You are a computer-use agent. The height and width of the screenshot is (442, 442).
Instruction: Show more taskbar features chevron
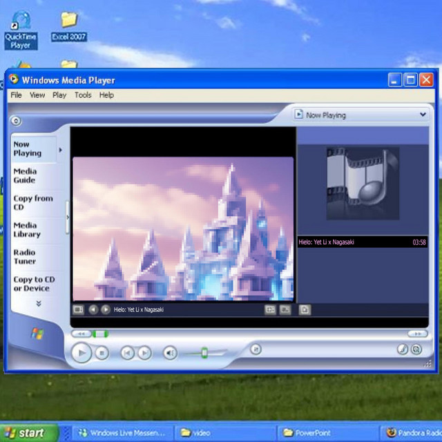point(39,304)
